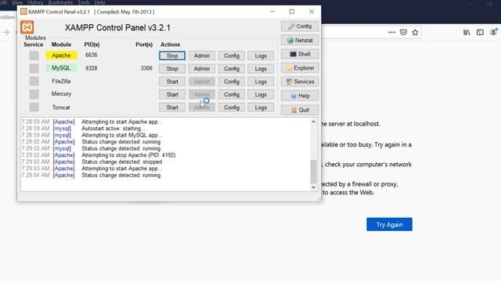Open Tomcat Config options
The image size is (501, 281).
[x=232, y=108]
